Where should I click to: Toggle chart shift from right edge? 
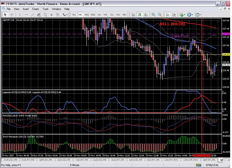pos(174,14)
